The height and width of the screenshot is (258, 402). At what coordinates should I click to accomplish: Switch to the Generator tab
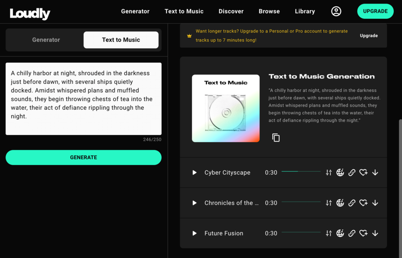46,40
